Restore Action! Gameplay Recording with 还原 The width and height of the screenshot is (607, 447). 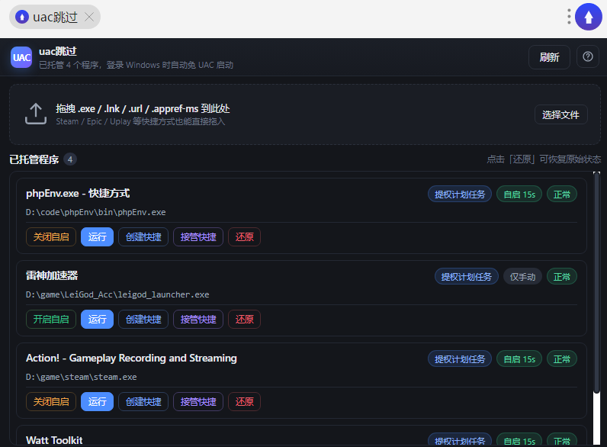(x=244, y=402)
